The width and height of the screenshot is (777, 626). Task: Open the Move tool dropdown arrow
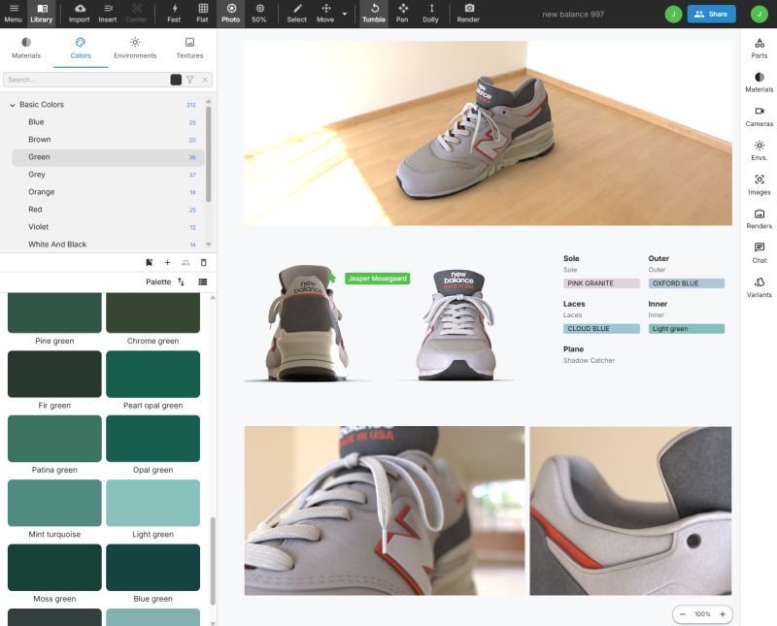tap(344, 13)
